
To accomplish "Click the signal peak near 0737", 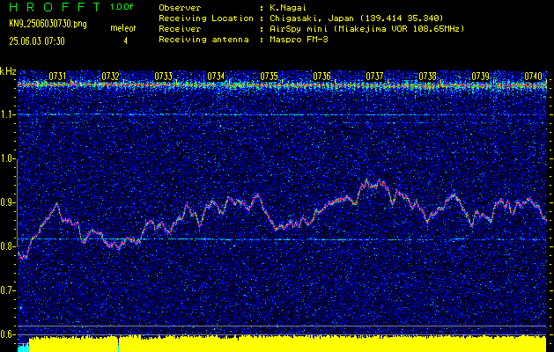I will 373,183.
